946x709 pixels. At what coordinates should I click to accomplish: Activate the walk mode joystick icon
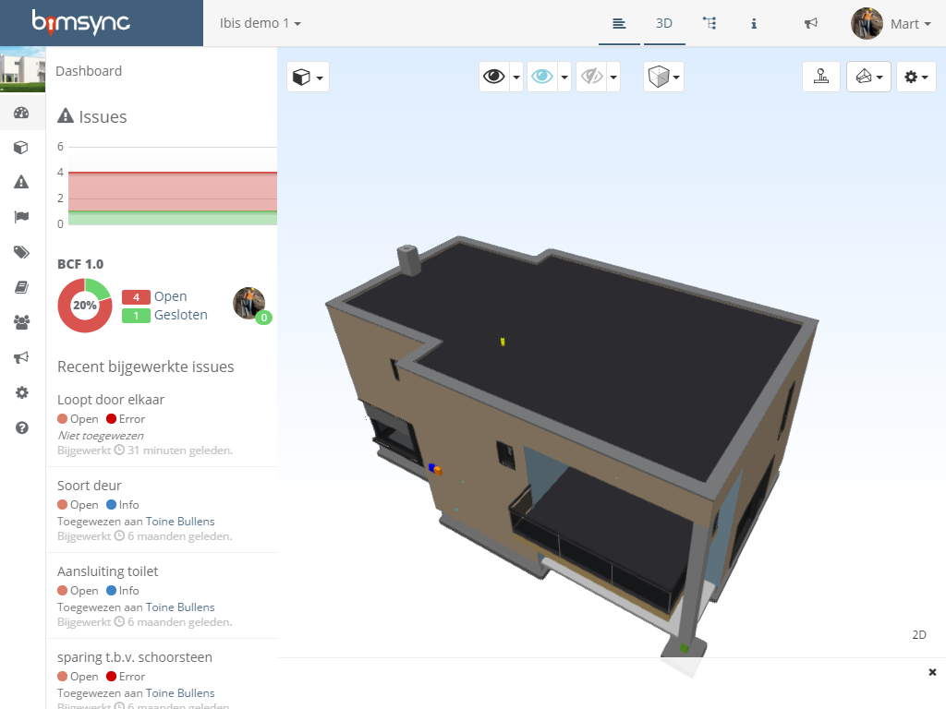[821, 77]
